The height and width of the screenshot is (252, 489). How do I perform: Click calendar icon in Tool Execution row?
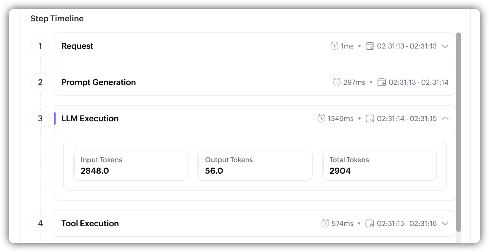coord(370,223)
